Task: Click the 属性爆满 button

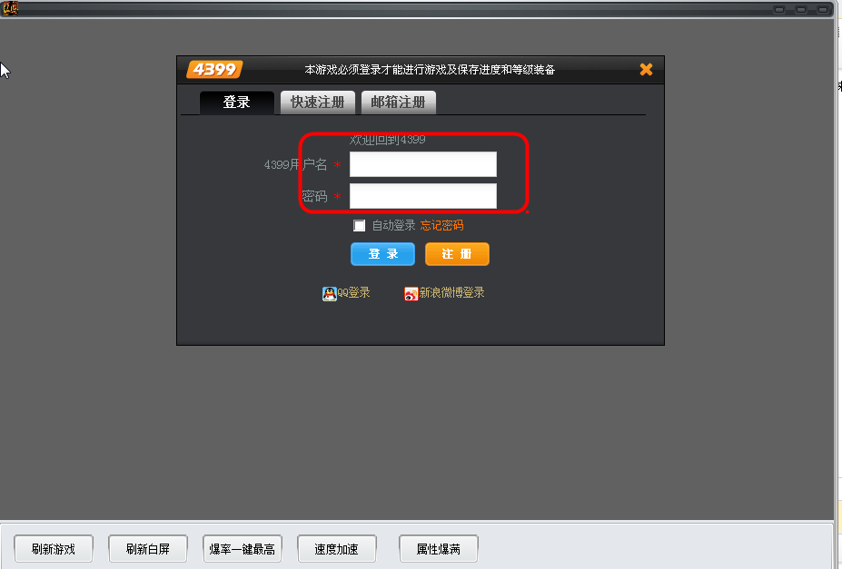Action: pos(439,549)
